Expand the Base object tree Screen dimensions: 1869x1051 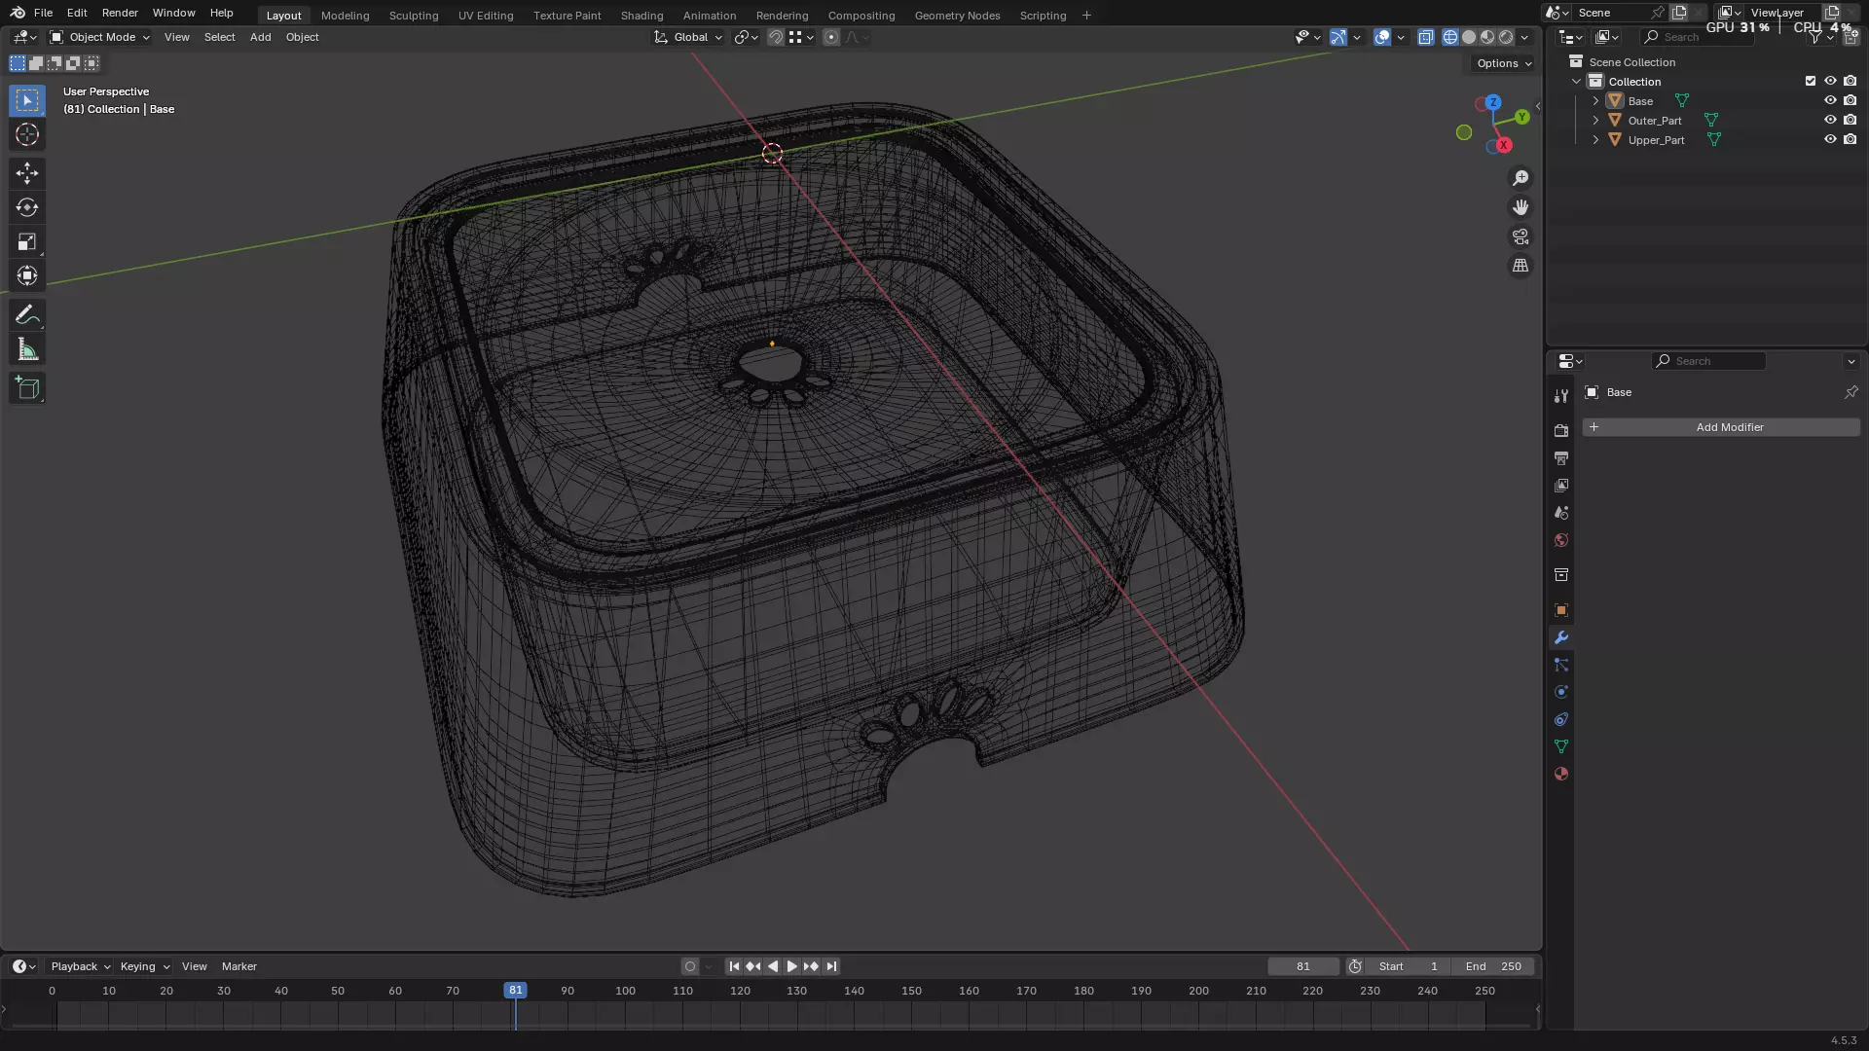pos(1595,100)
